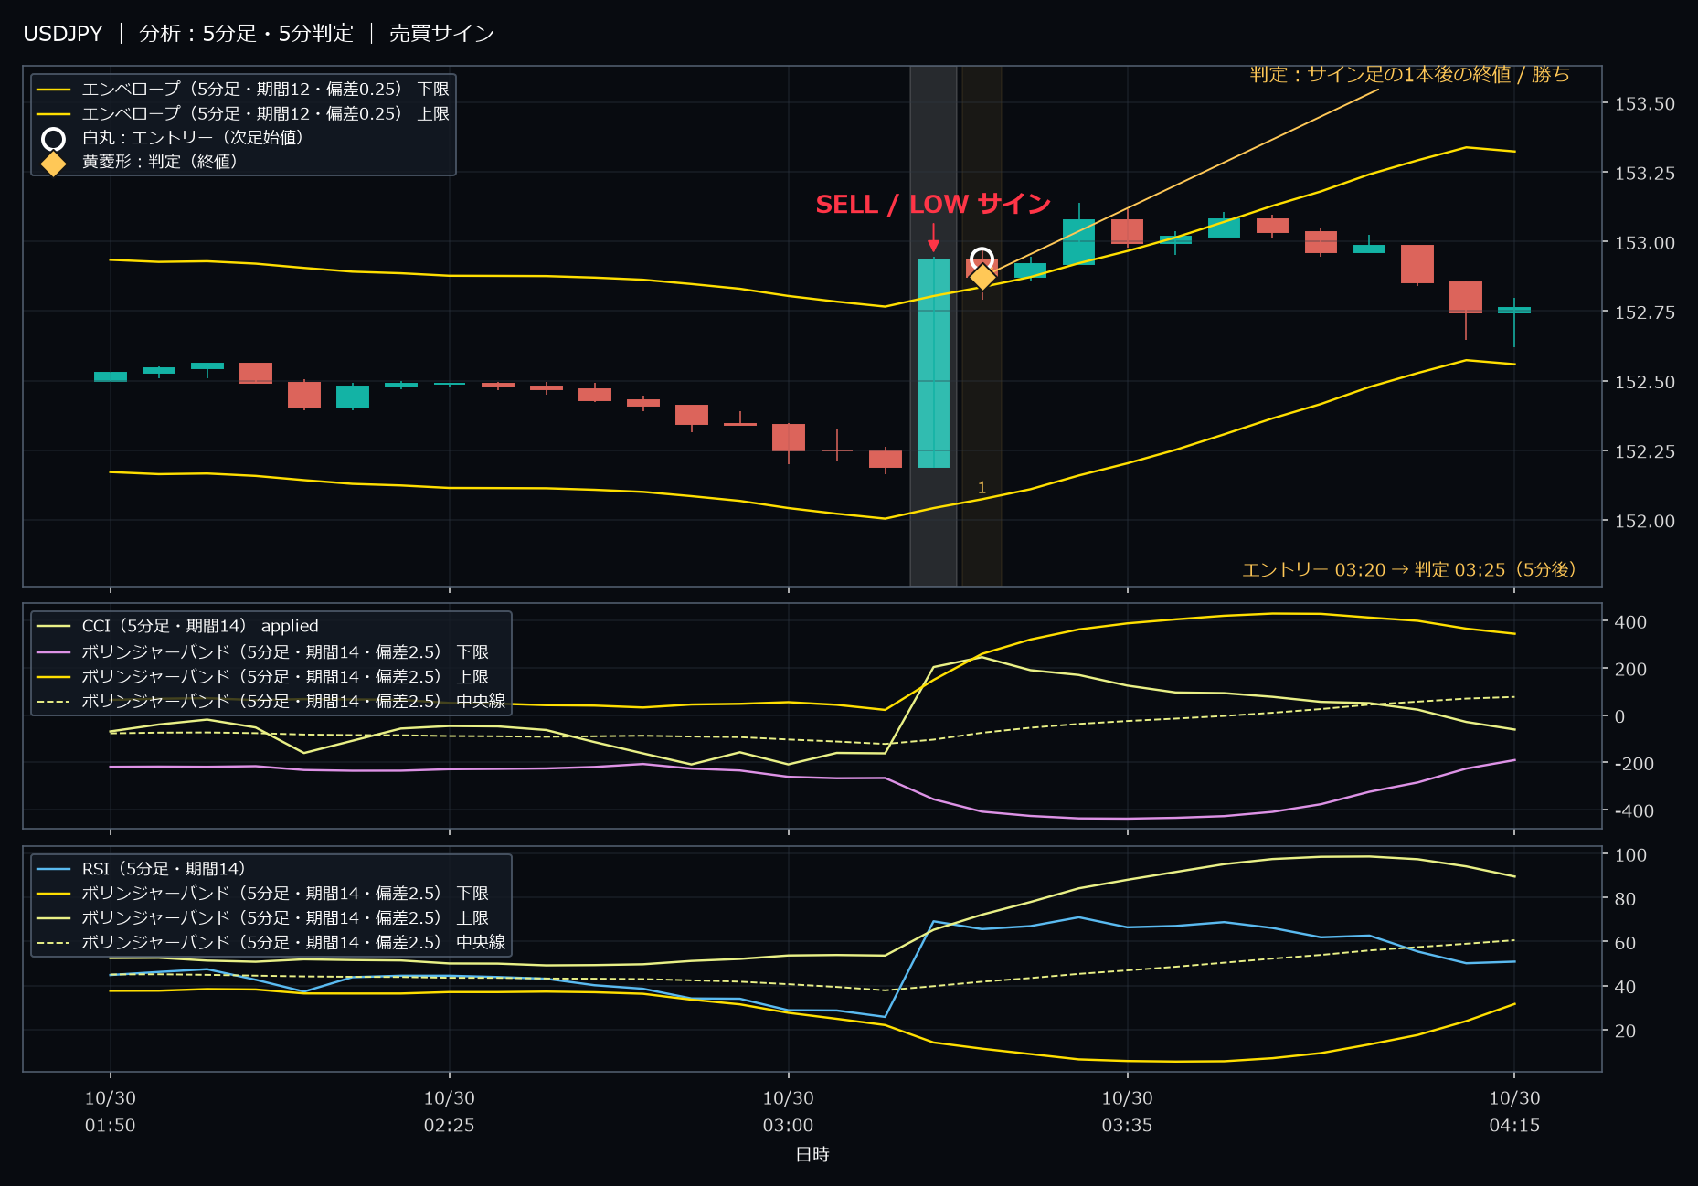
Task: Select the last green candlestick at 04:15
Action: tap(1514, 311)
